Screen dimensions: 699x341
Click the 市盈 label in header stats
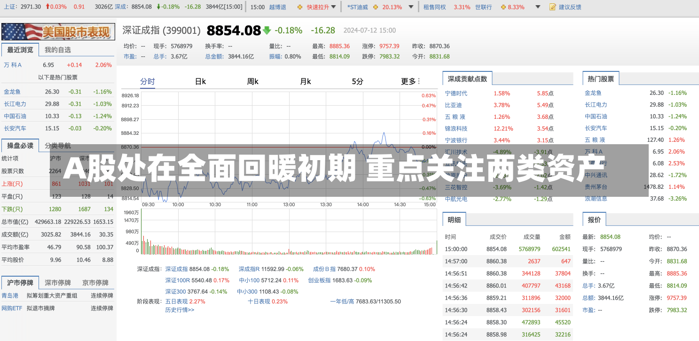(129, 56)
